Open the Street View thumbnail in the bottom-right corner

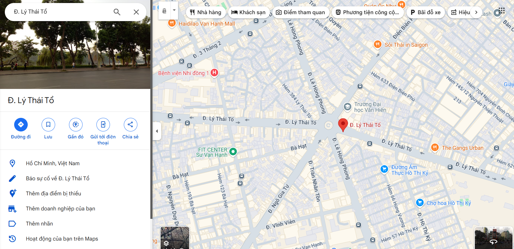(494, 238)
